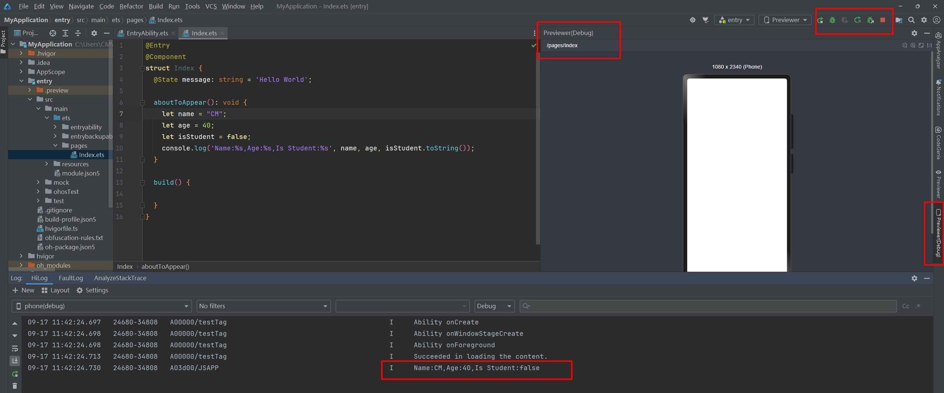
Task: Click the log search input field
Action: tap(708, 306)
